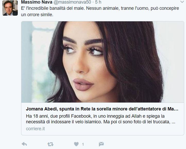Click the corriere.it source link
The width and height of the screenshot is (186, 149).
pos(35,129)
